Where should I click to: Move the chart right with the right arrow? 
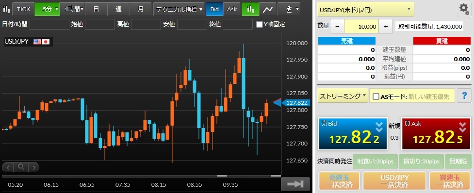[33, 167]
